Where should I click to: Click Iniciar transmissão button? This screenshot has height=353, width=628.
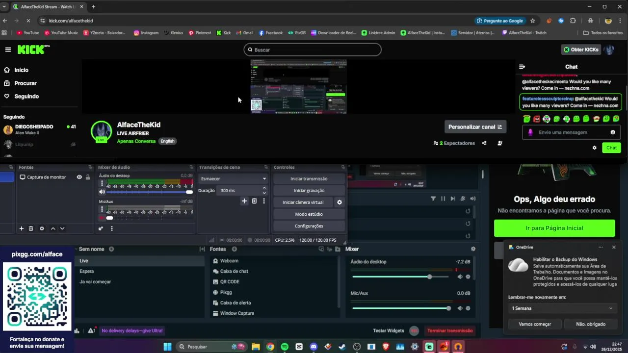point(309,179)
